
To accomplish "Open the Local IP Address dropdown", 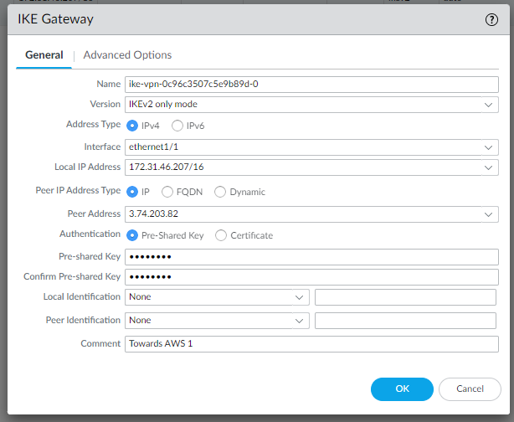I will pyautogui.click(x=488, y=167).
